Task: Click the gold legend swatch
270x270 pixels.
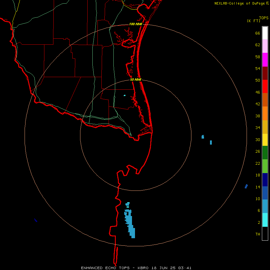Action: [265, 127]
